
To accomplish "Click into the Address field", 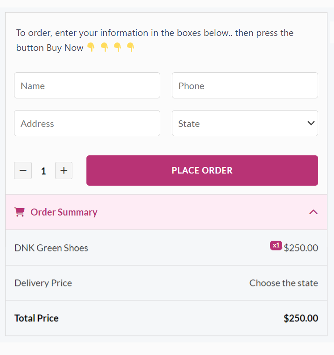I will point(87,123).
